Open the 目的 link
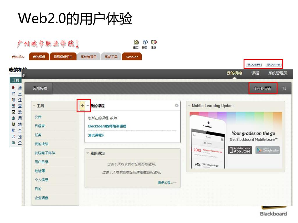This screenshot has height=223, width=298. [x=38, y=189]
